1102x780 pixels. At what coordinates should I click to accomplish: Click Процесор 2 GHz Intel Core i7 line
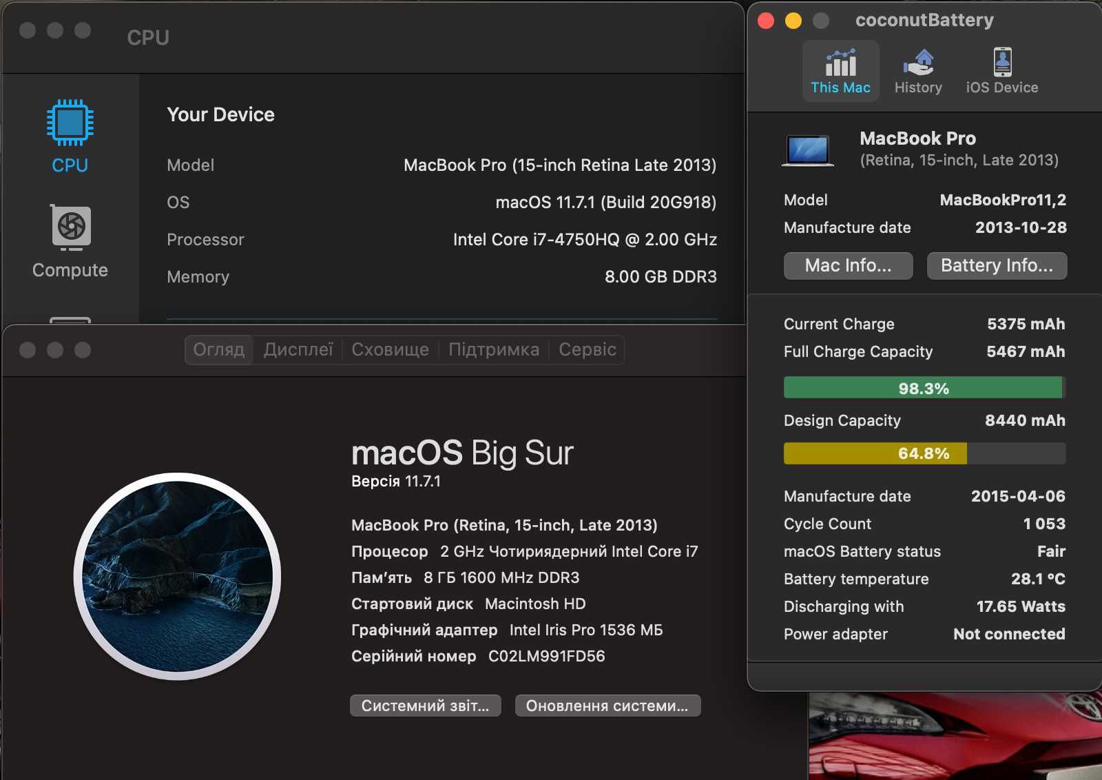pos(525,551)
